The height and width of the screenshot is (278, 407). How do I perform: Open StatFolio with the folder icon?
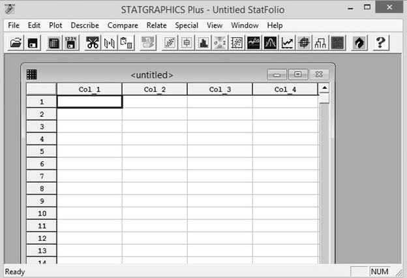tap(16, 42)
